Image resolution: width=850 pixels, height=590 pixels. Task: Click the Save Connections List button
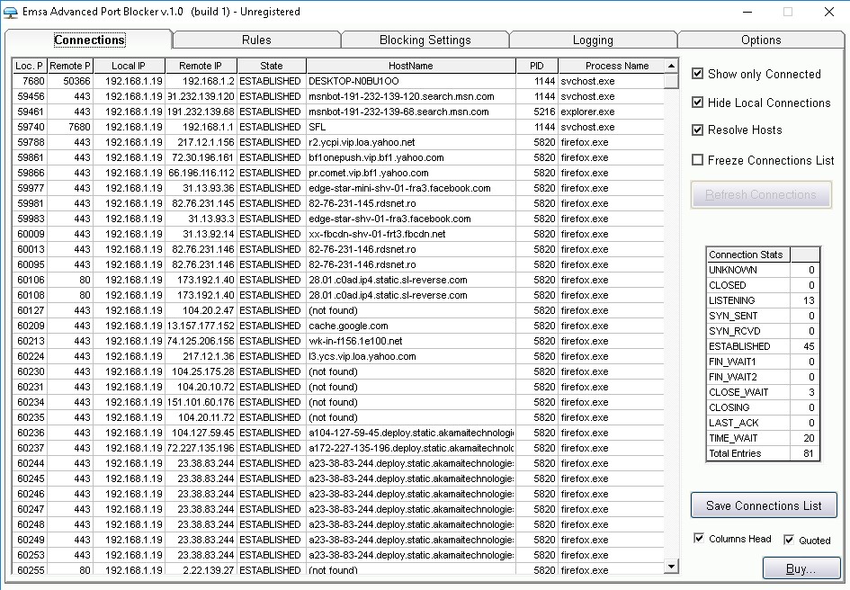coord(763,505)
